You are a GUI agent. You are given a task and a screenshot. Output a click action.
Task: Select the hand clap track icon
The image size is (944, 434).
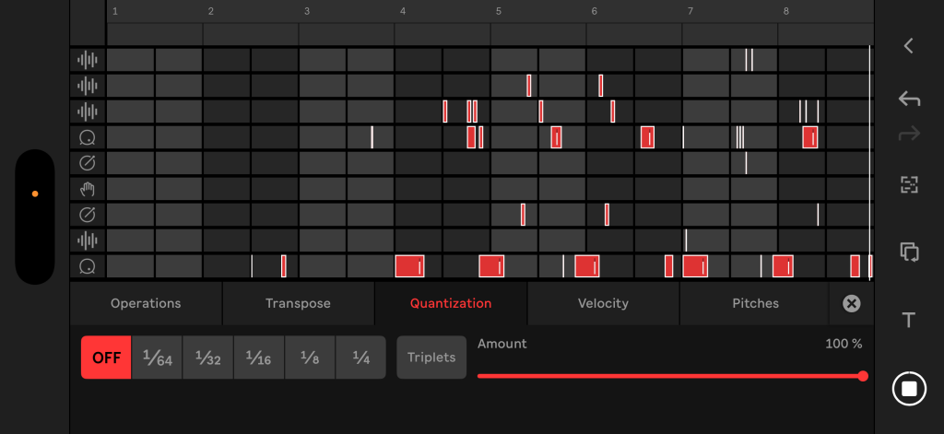point(88,190)
